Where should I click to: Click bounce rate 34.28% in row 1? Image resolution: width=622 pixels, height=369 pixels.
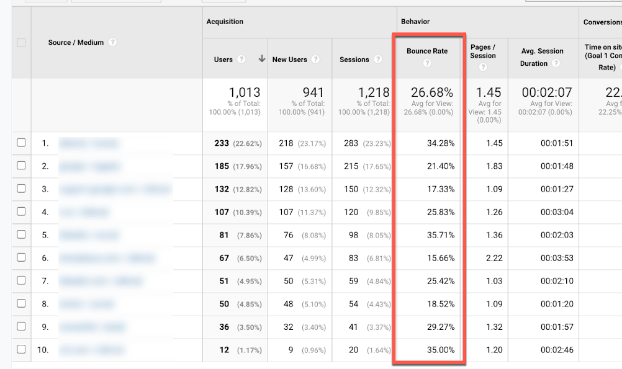441,143
